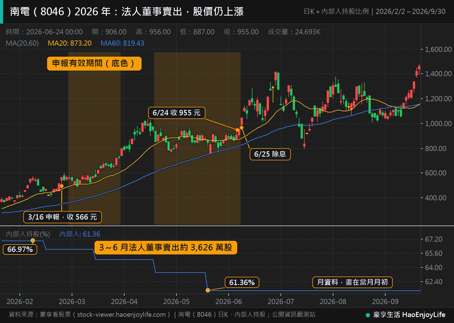454x323 pixels.
Task: Click the '月資料，畫在當月月初' note label
Action: tap(352, 282)
